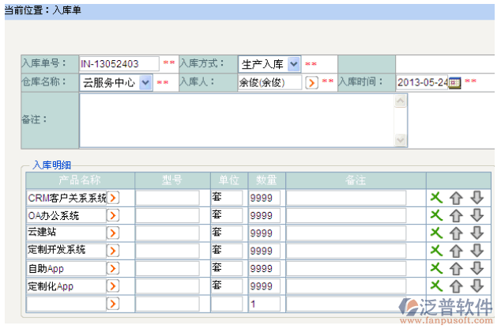Click quantity field of OA办公系统 row
This screenshot has height=333, width=501.
[266, 215]
